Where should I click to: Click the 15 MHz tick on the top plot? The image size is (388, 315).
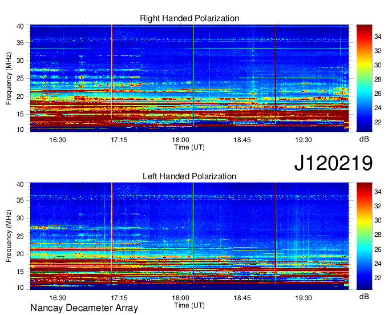click(x=20, y=114)
